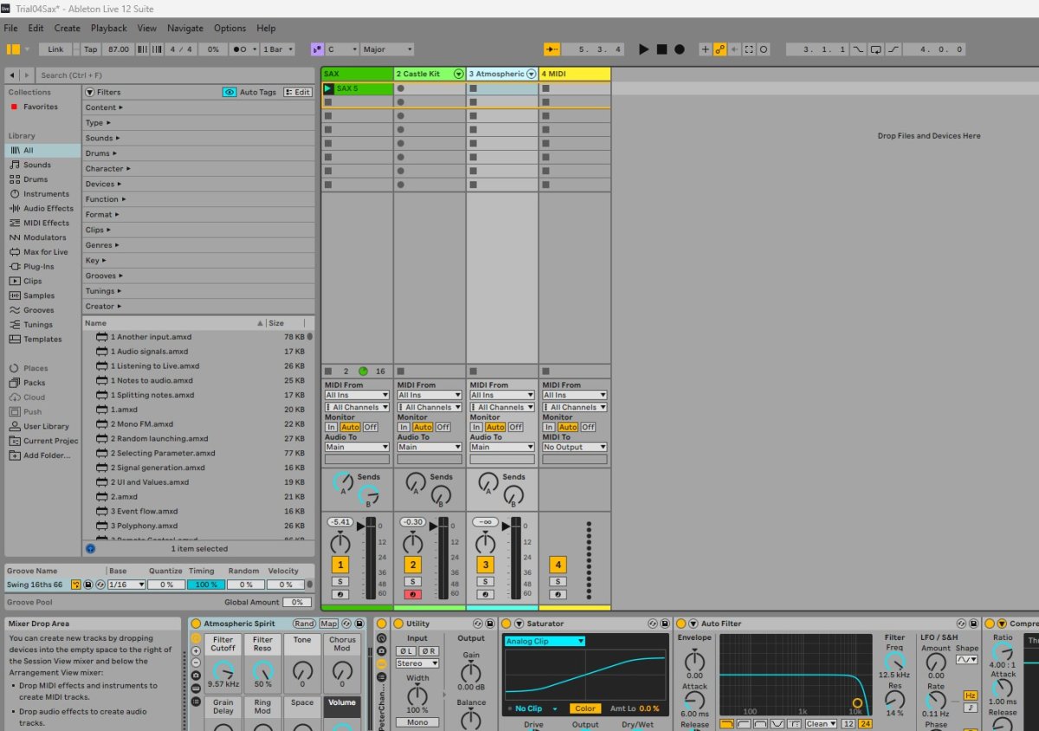
Task: Open the Packs place
Action: coord(34,383)
